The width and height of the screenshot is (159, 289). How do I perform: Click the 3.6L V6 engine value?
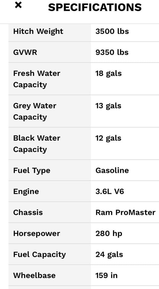click(110, 191)
